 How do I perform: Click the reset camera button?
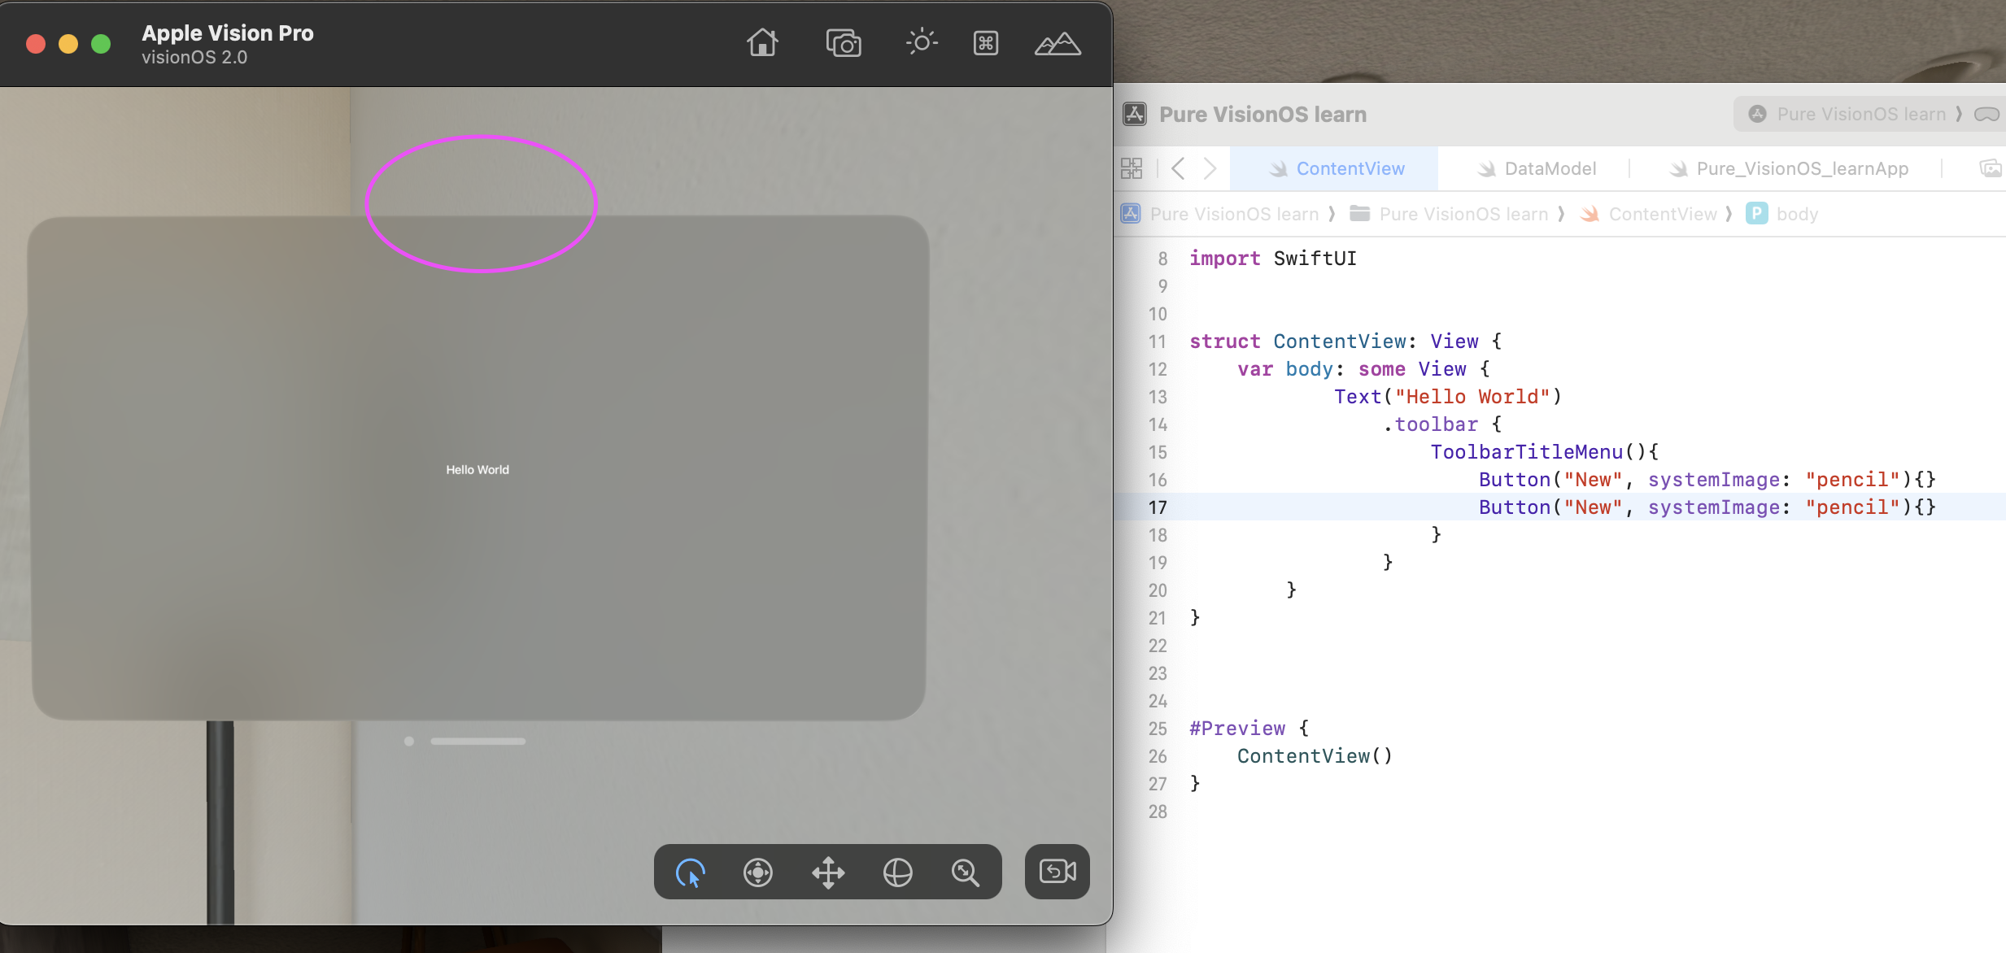[x=1057, y=872]
